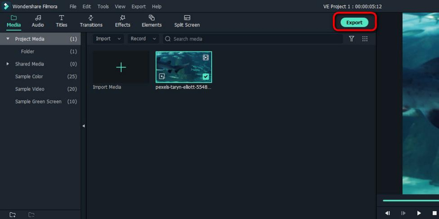Click the Search media field

253,39
